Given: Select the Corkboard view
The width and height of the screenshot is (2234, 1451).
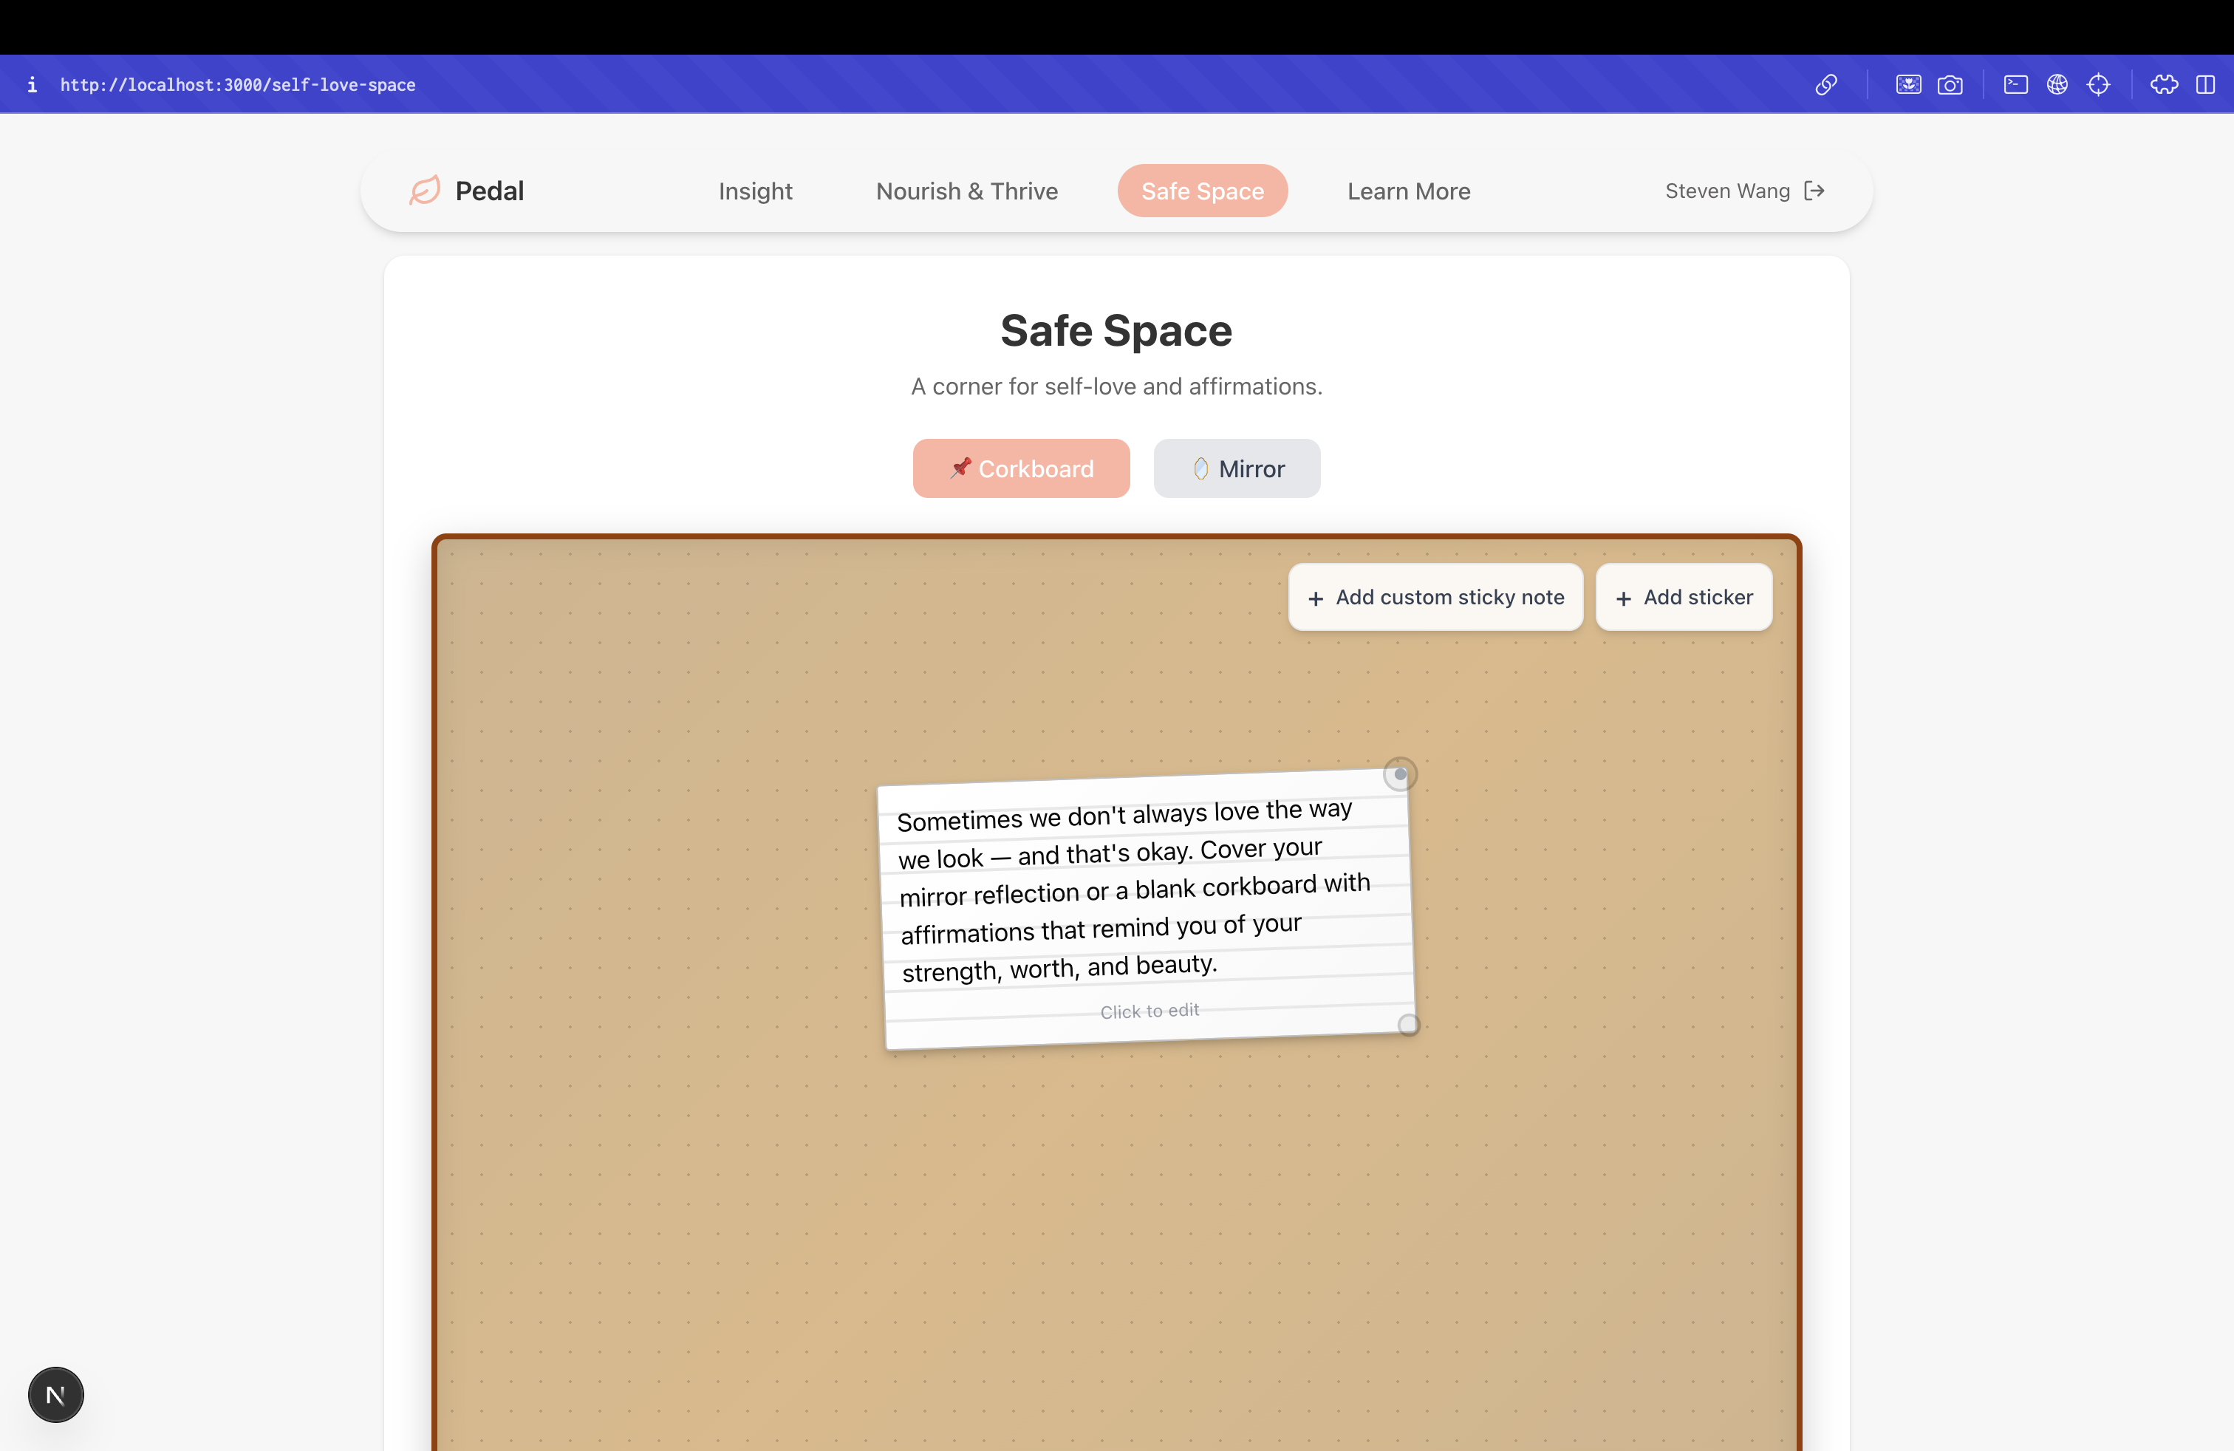Looking at the screenshot, I should (1020, 468).
